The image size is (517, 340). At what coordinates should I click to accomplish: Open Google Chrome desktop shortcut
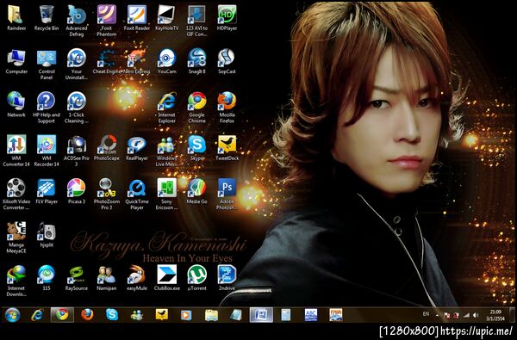[x=196, y=107]
